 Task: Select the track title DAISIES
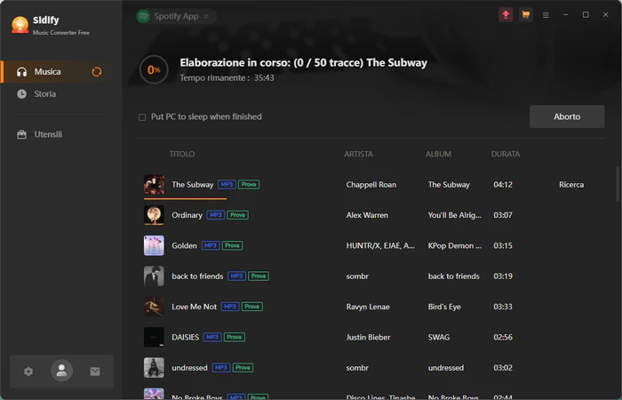[185, 337]
